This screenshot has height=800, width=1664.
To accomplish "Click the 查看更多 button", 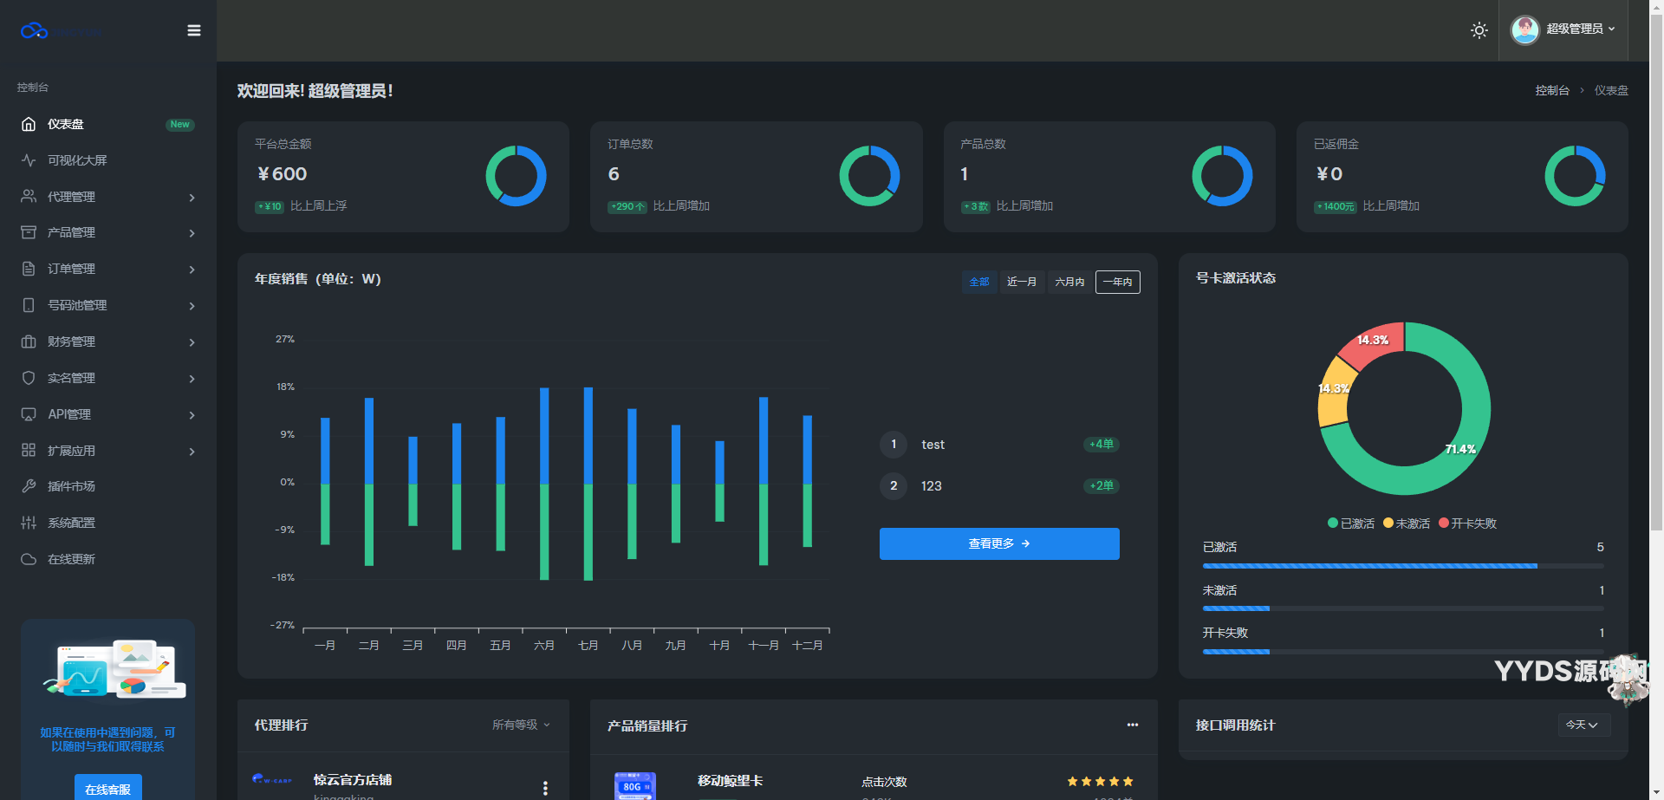I will (x=998, y=543).
